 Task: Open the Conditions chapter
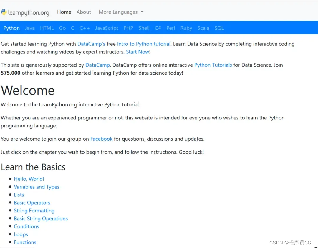click(x=26, y=226)
